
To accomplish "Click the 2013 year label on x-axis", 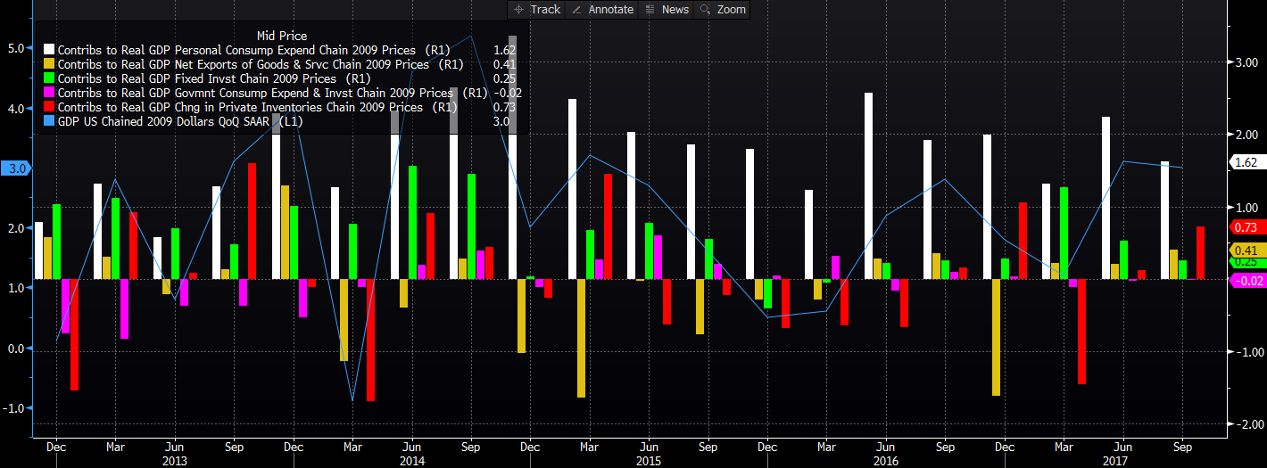I will click(x=174, y=460).
